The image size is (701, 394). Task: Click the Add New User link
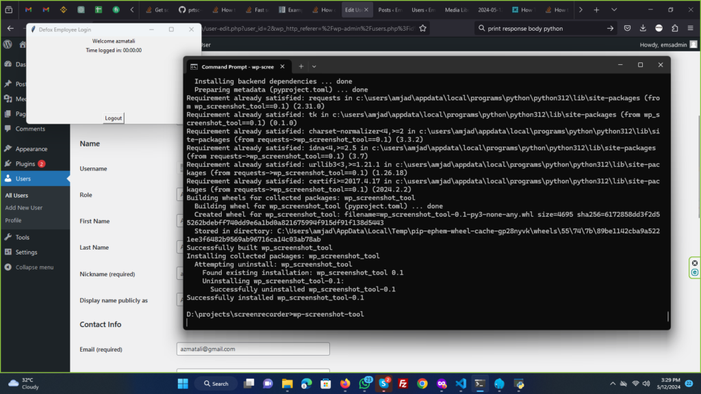coord(24,208)
